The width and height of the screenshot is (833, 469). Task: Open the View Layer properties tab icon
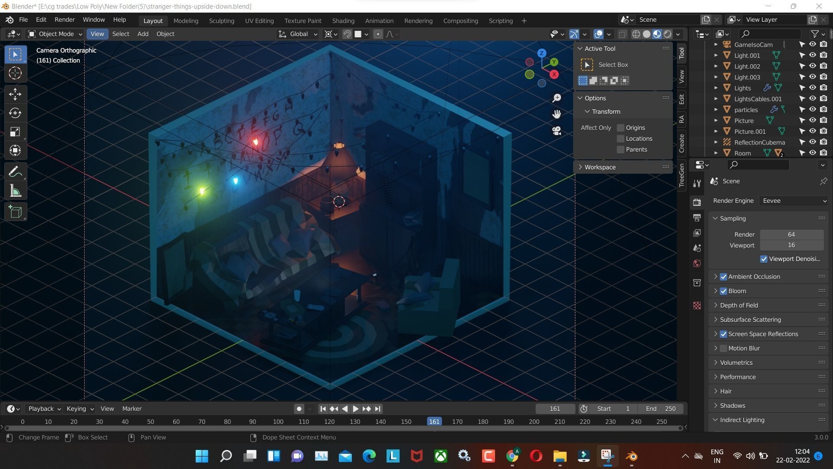(x=697, y=233)
